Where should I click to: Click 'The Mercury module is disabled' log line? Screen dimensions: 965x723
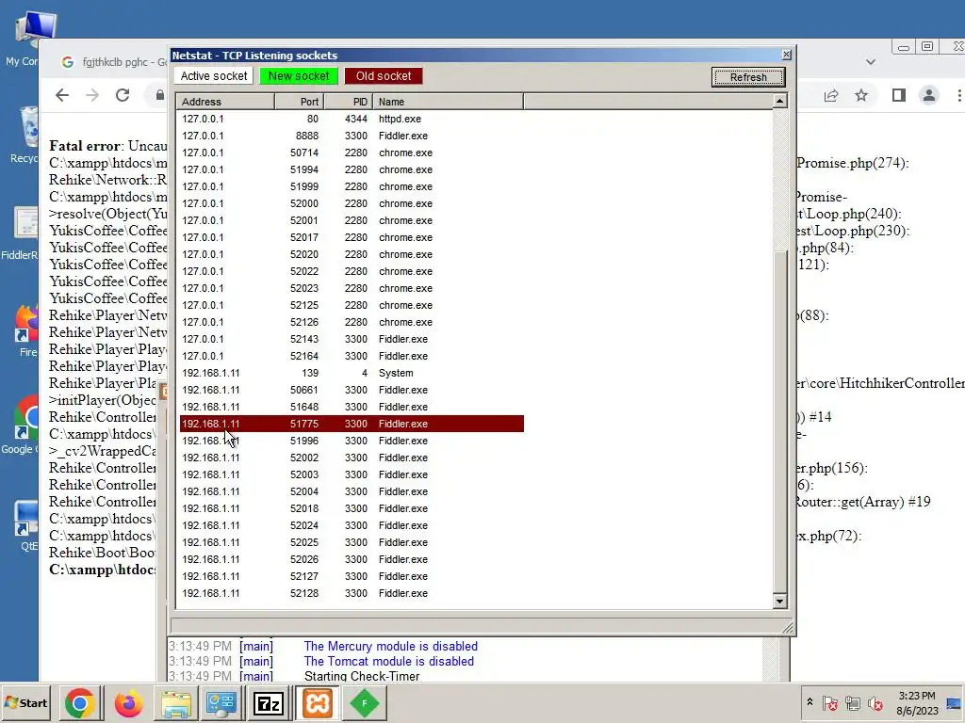[x=390, y=646]
